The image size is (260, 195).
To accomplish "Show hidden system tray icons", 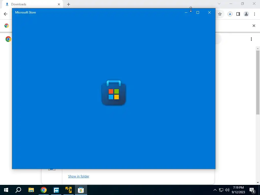I will [215, 190].
